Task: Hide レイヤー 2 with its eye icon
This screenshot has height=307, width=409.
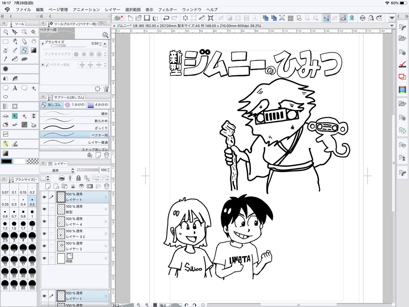Action: click(44, 246)
